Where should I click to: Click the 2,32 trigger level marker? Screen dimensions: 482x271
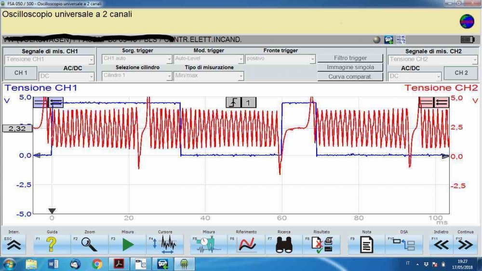coord(17,129)
